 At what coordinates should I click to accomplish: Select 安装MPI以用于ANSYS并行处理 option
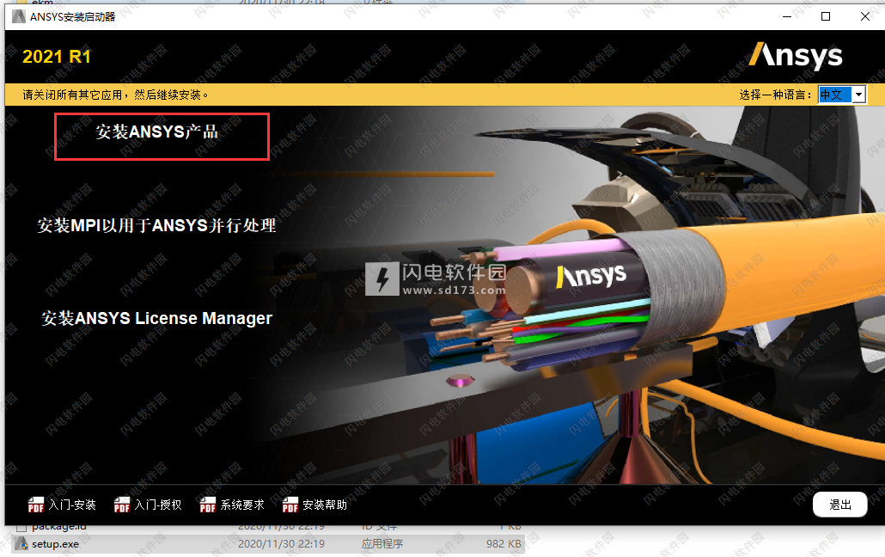click(x=156, y=225)
